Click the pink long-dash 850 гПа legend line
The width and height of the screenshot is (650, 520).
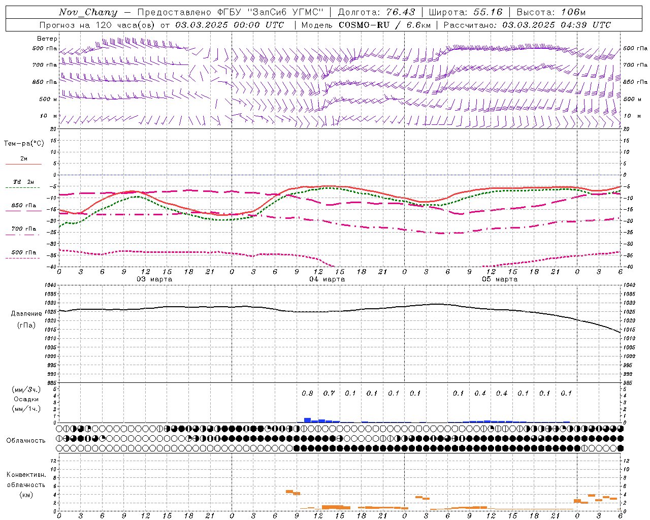(x=23, y=211)
